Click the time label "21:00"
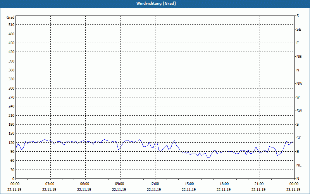310x194 pixels. point(259,184)
